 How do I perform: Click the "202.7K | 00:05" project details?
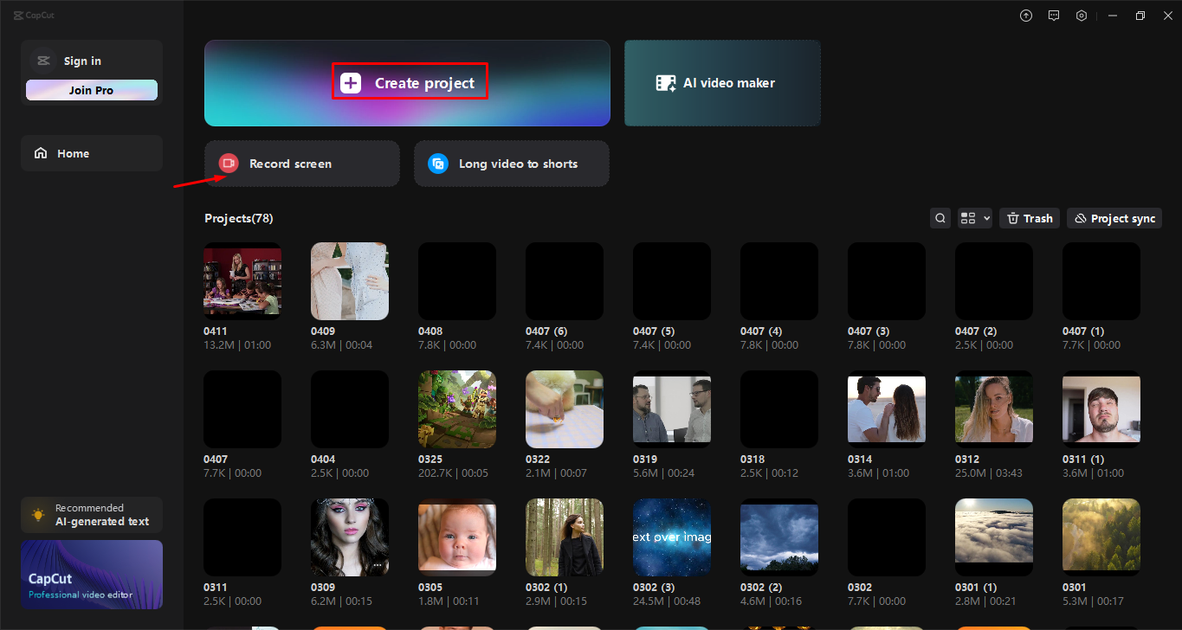coord(453,473)
